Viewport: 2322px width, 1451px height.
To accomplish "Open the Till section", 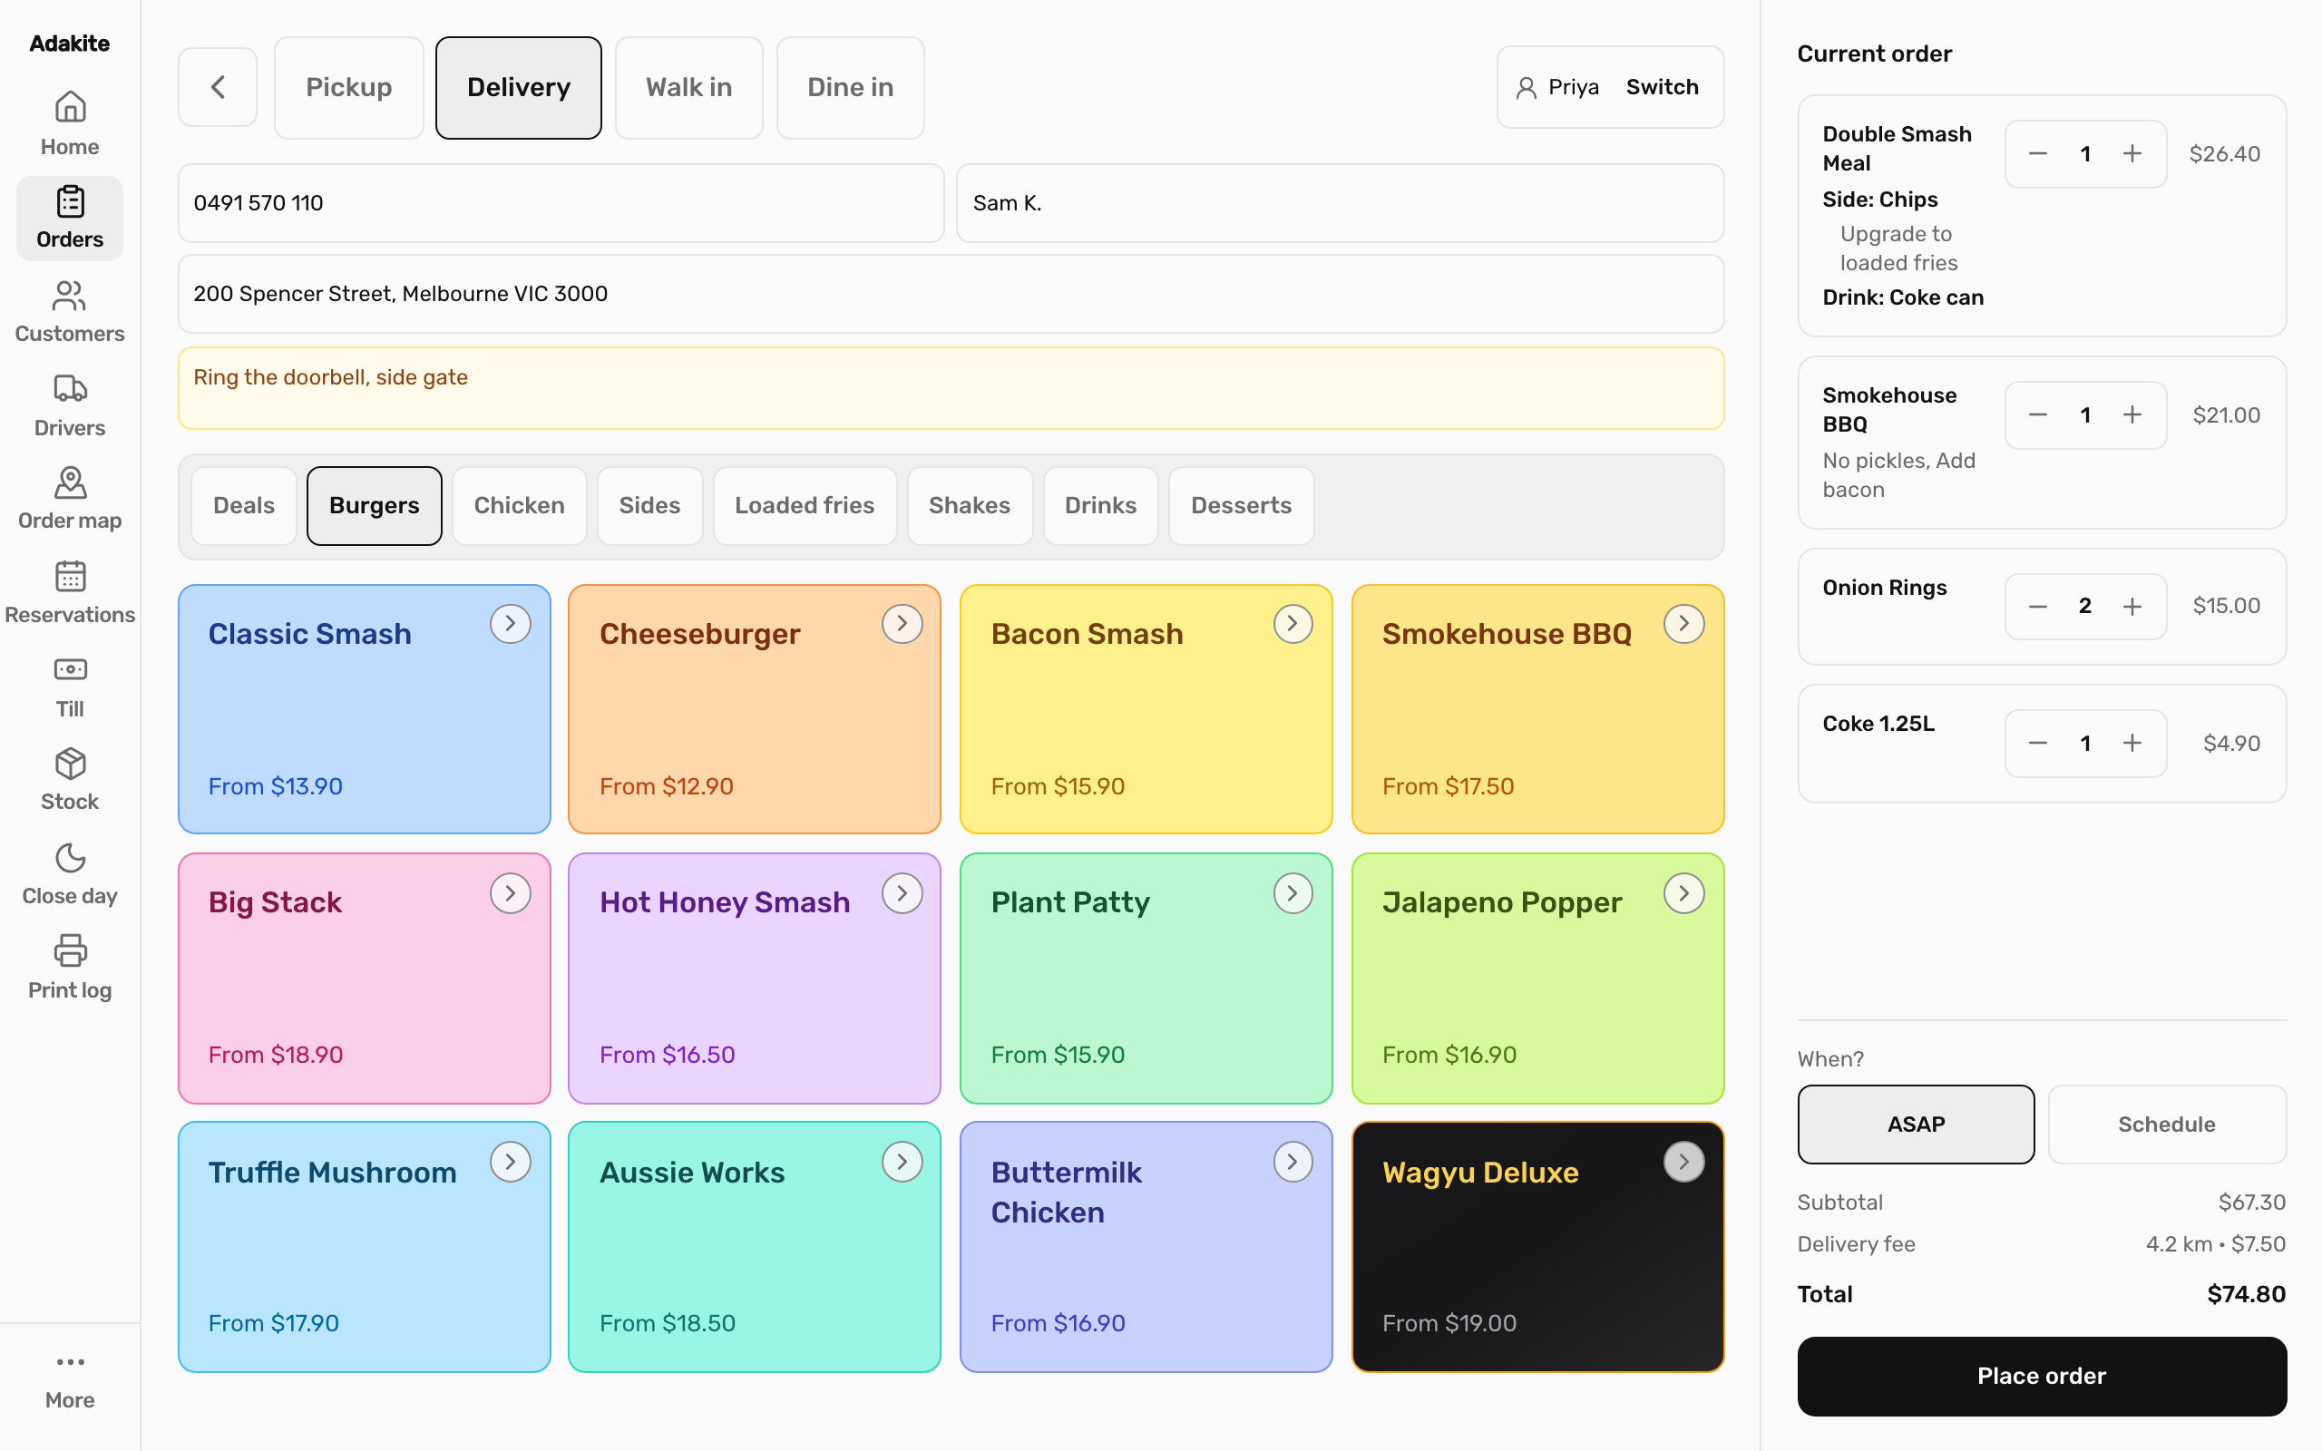I will click(69, 687).
